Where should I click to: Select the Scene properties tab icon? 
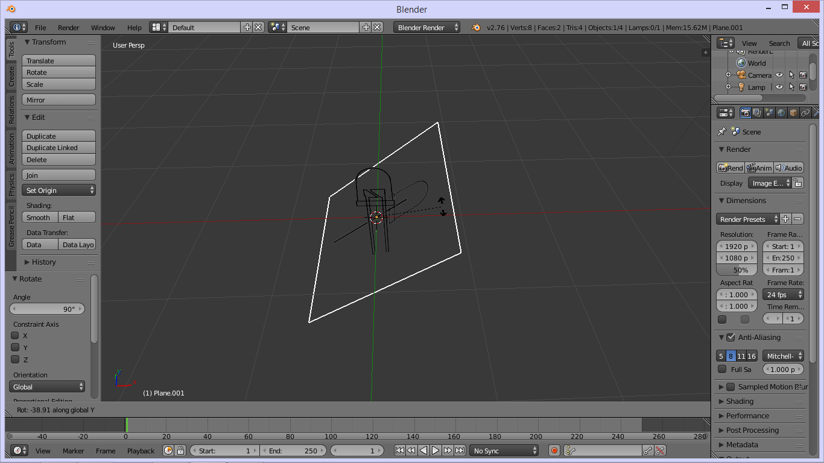[x=769, y=113]
